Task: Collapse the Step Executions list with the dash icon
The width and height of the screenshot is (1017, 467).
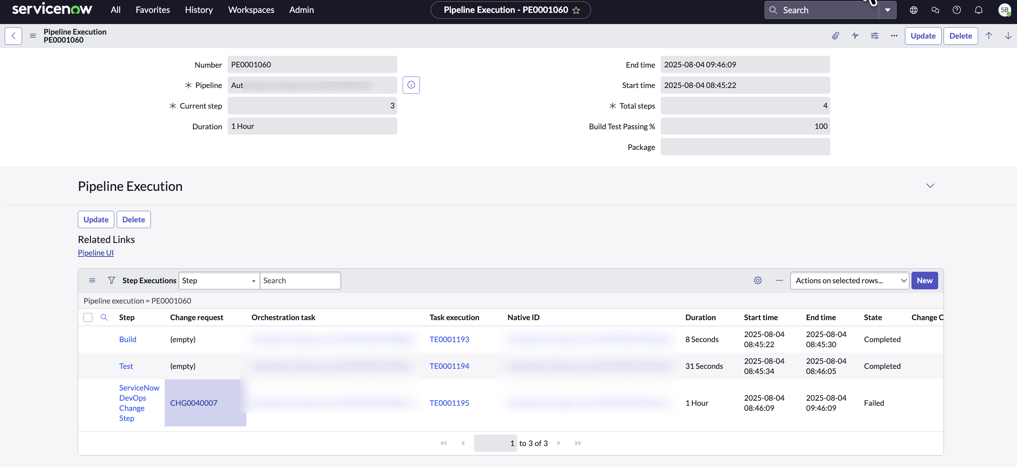Action: click(779, 280)
